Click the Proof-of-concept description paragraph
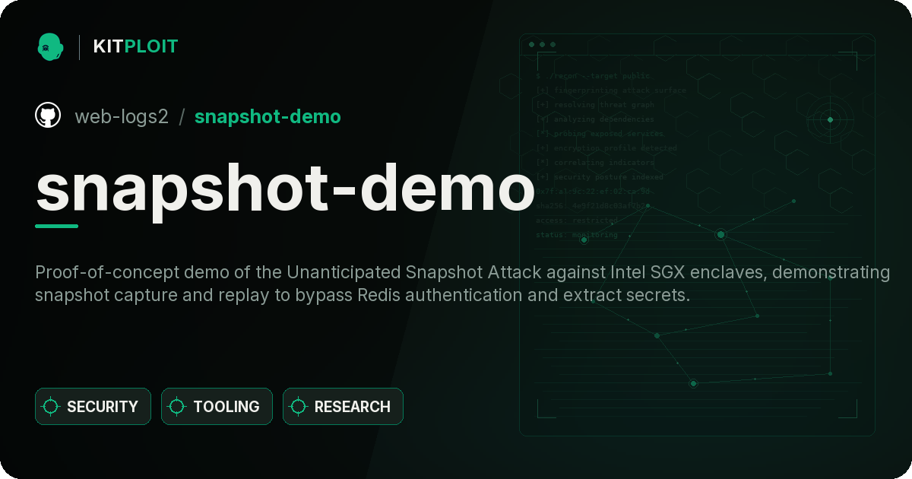Screen dimensions: 912x479 tap(462, 283)
